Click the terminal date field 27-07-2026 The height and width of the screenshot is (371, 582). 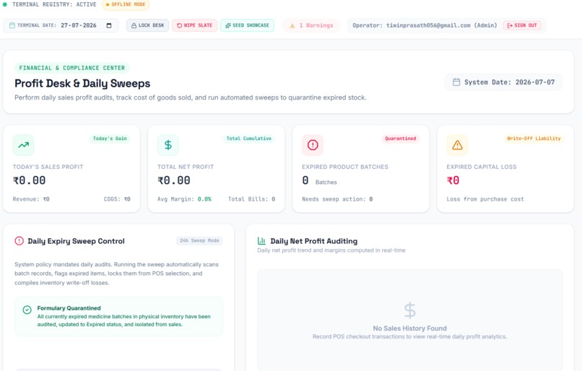coord(79,25)
